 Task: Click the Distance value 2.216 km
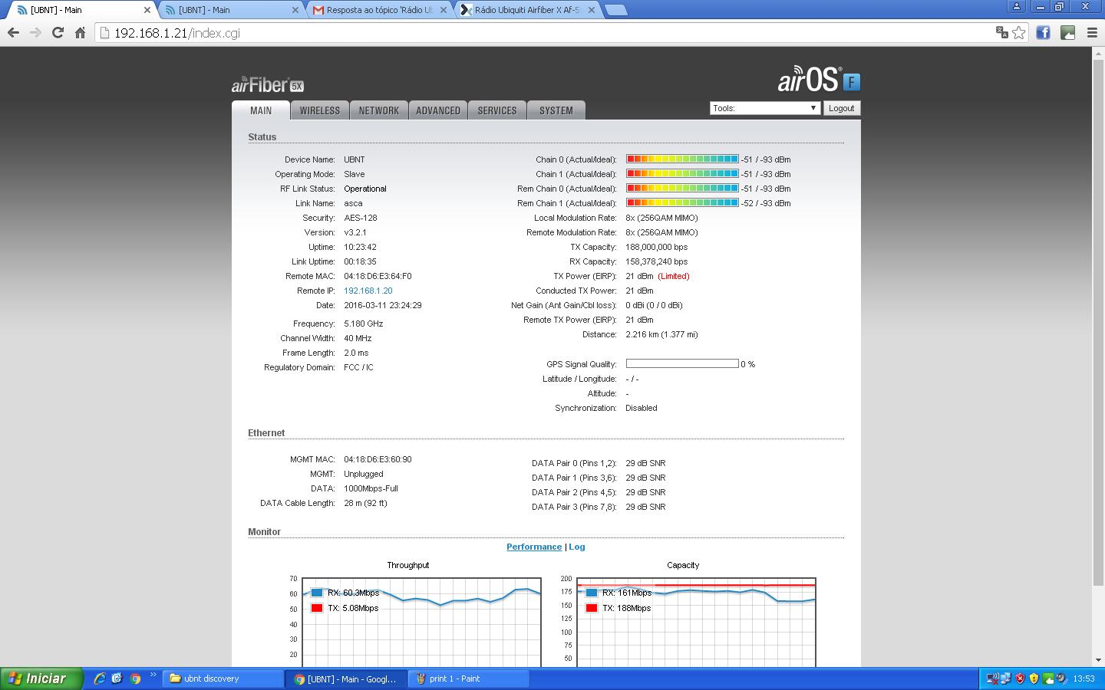point(661,334)
